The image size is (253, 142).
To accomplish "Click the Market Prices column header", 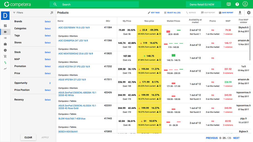I will 173,21.
